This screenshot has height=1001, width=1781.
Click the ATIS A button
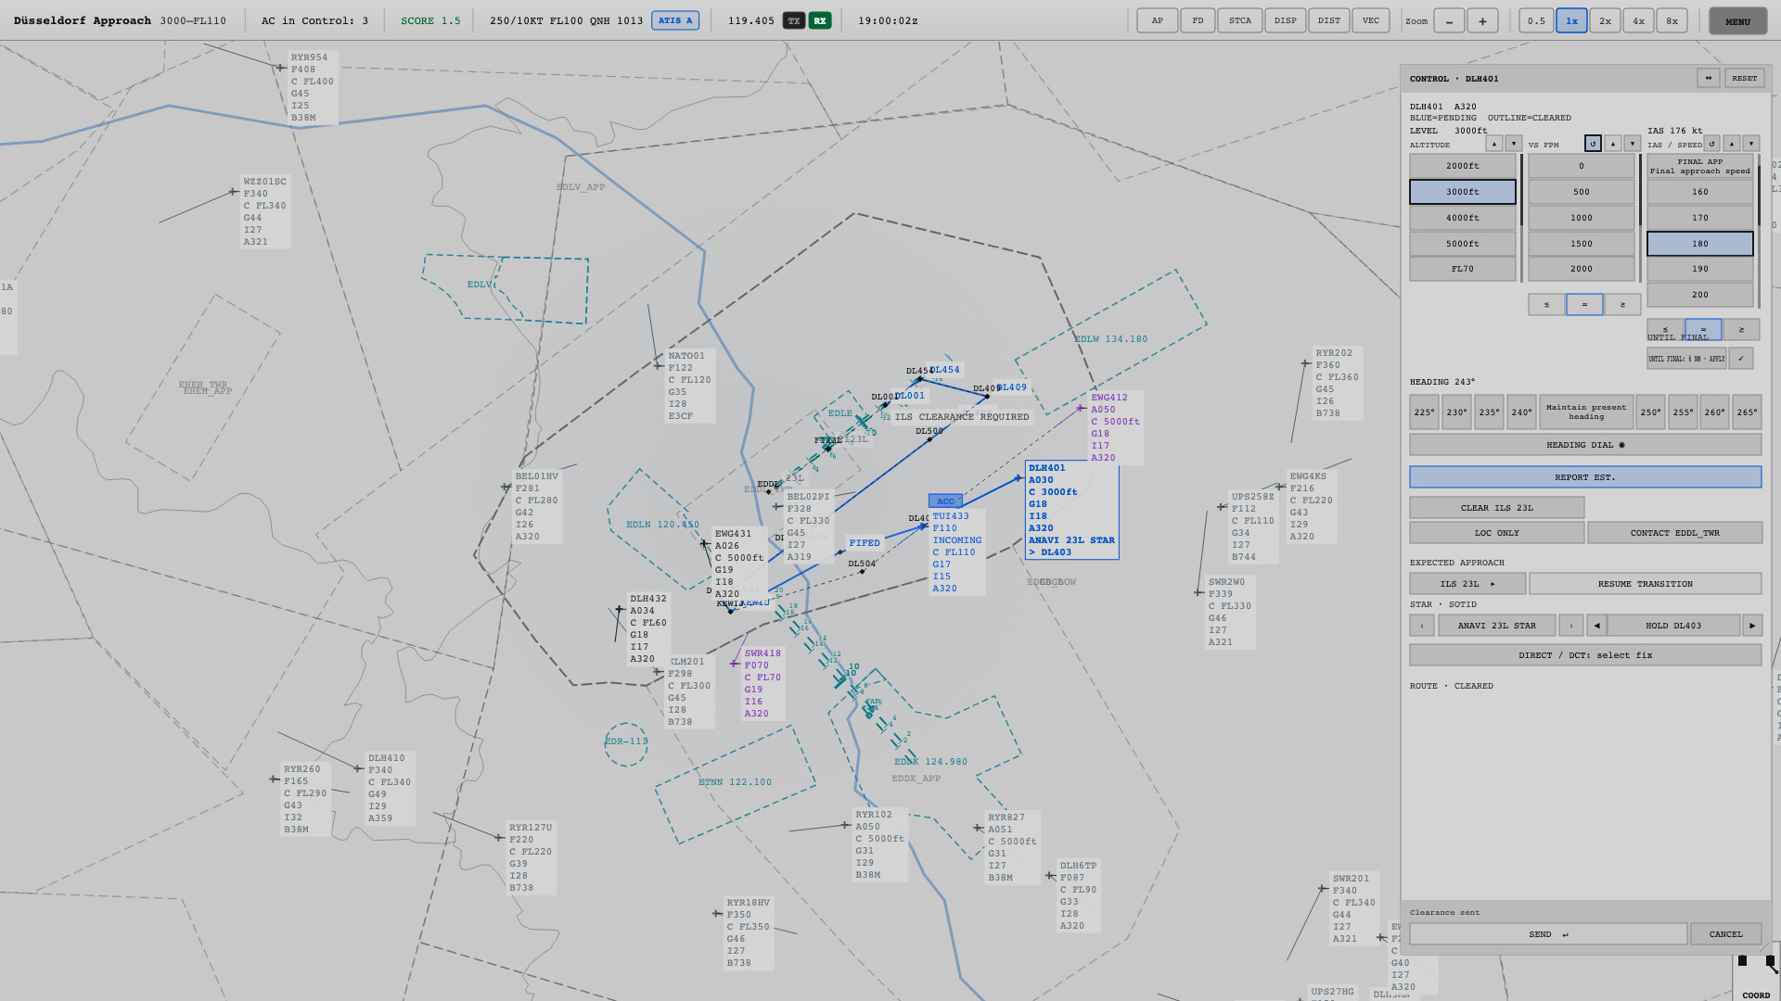pyautogui.click(x=675, y=20)
